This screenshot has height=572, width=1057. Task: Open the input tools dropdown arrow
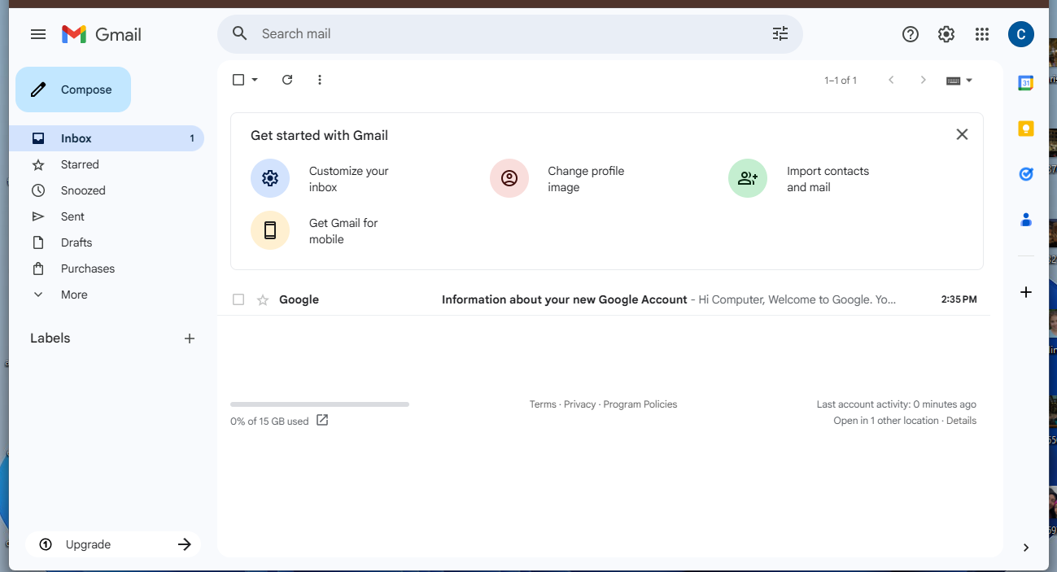(x=969, y=80)
